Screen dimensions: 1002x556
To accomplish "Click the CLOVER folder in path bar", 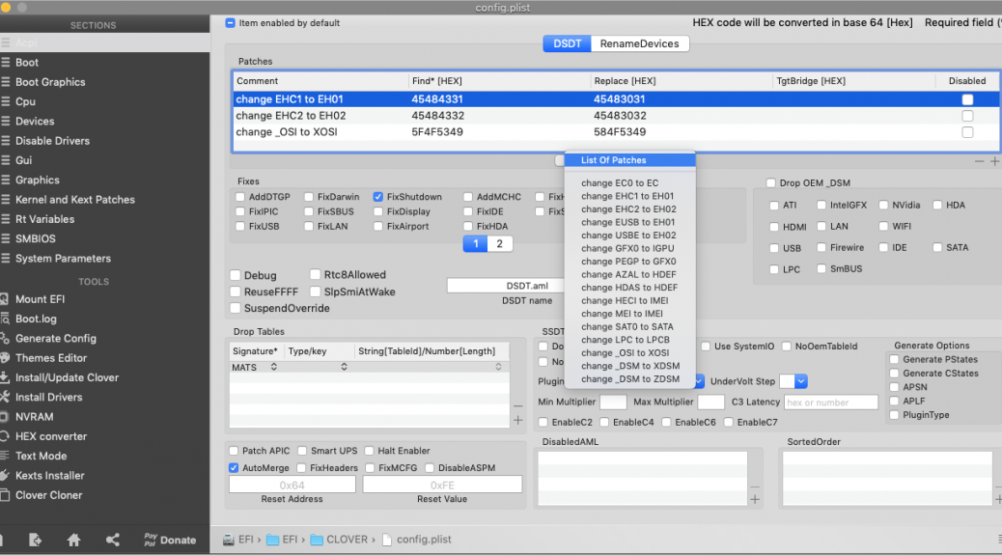I will 340,540.
